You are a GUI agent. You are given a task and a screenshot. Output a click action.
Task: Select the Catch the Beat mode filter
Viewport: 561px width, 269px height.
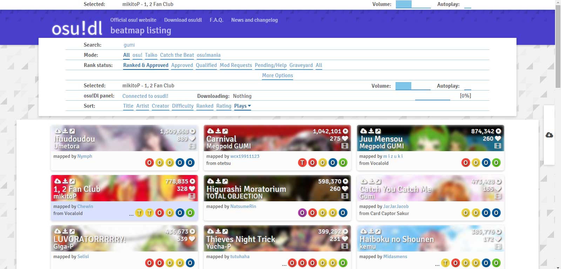tap(177, 55)
